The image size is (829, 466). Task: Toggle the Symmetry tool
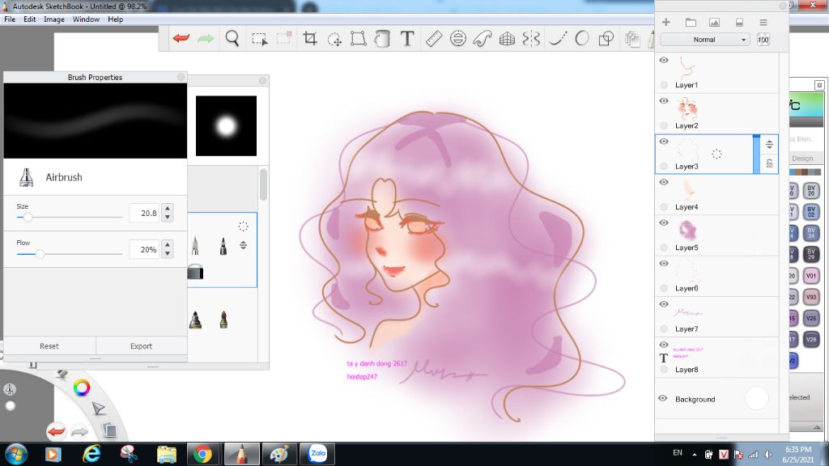(531, 39)
